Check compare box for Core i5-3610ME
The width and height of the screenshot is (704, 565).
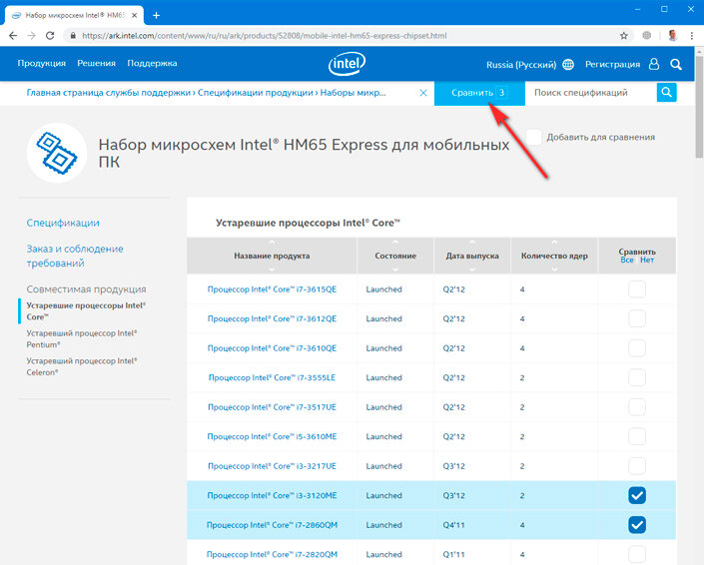[x=637, y=436]
